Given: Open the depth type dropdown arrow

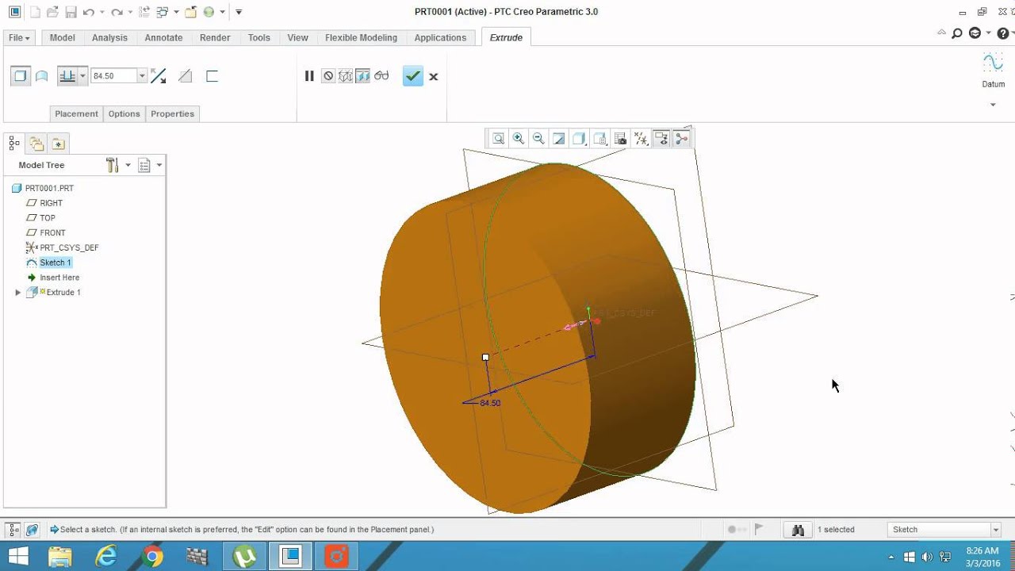Looking at the screenshot, I should [82, 76].
